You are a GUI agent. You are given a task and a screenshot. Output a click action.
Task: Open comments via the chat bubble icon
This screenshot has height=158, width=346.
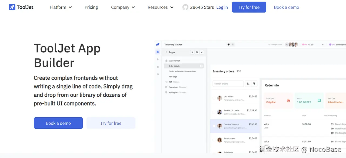[x=228, y=44]
